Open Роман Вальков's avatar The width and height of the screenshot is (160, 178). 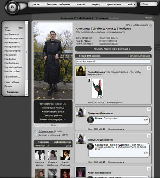81,71
